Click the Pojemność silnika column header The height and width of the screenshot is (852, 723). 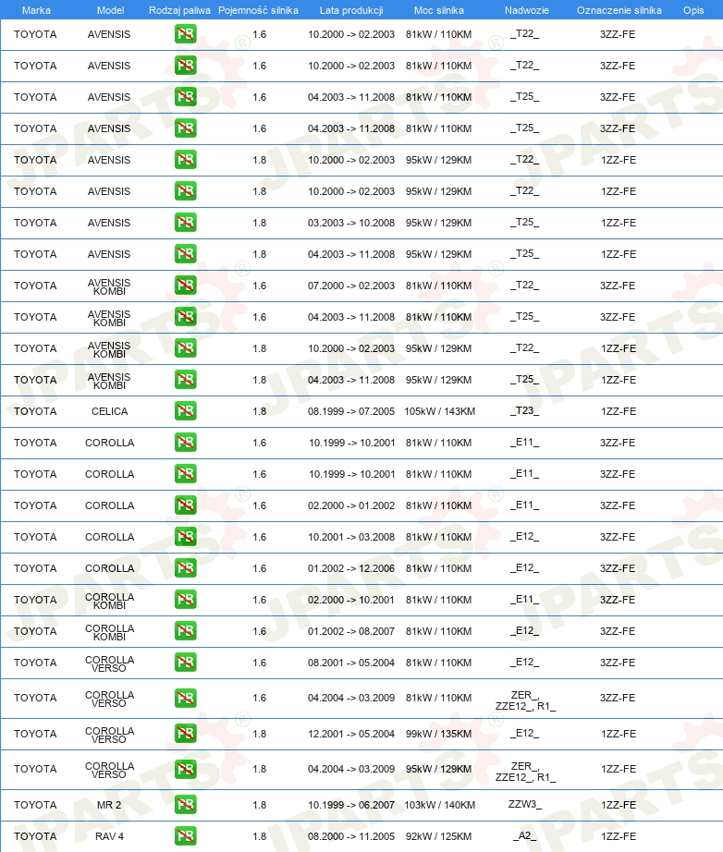click(258, 10)
